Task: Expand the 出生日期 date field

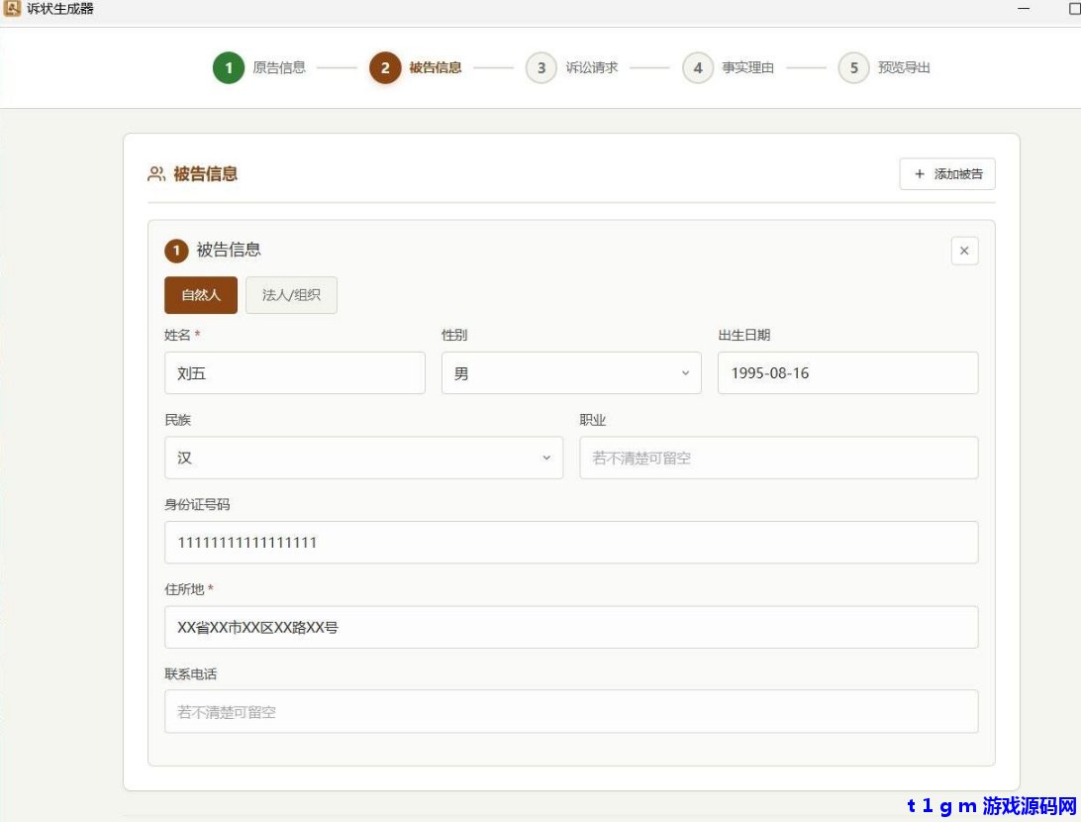Action: click(x=847, y=372)
